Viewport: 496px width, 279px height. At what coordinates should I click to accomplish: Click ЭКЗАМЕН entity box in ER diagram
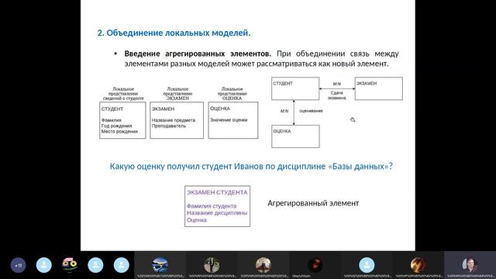point(379,88)
